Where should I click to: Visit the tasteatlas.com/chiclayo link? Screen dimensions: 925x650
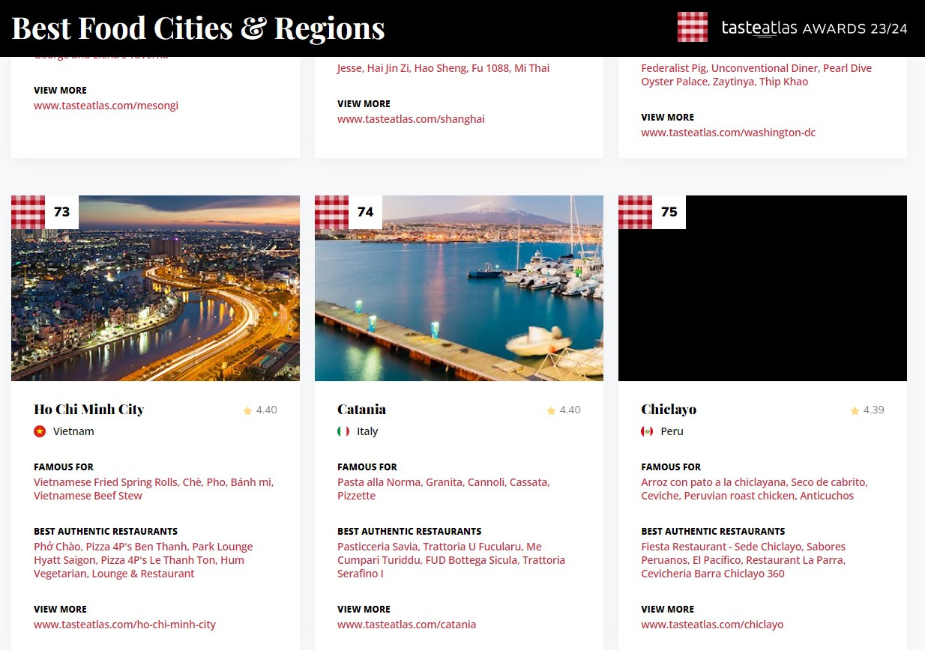click(711, 625)
